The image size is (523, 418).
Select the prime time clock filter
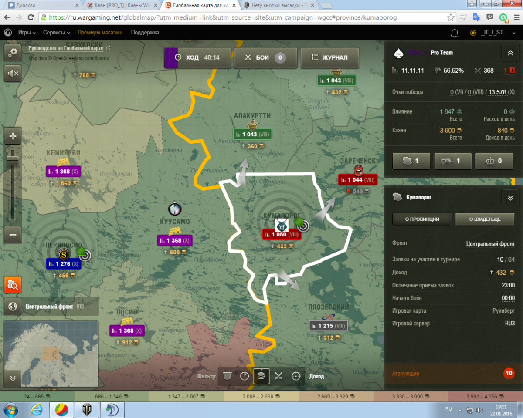(244, 376)
